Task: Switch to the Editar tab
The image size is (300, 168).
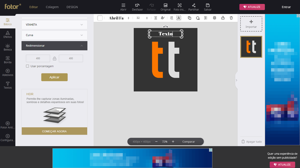Action: tap(34, 7)
